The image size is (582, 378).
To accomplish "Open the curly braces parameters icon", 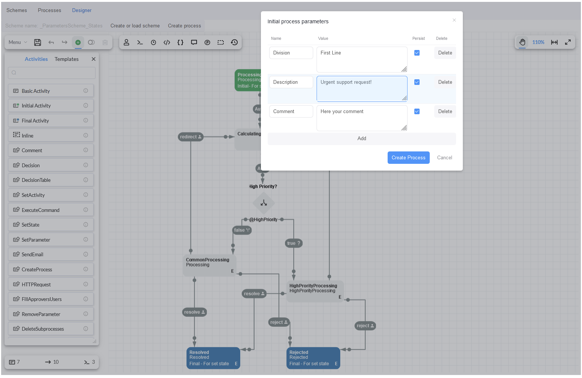I will coord(180,42).
